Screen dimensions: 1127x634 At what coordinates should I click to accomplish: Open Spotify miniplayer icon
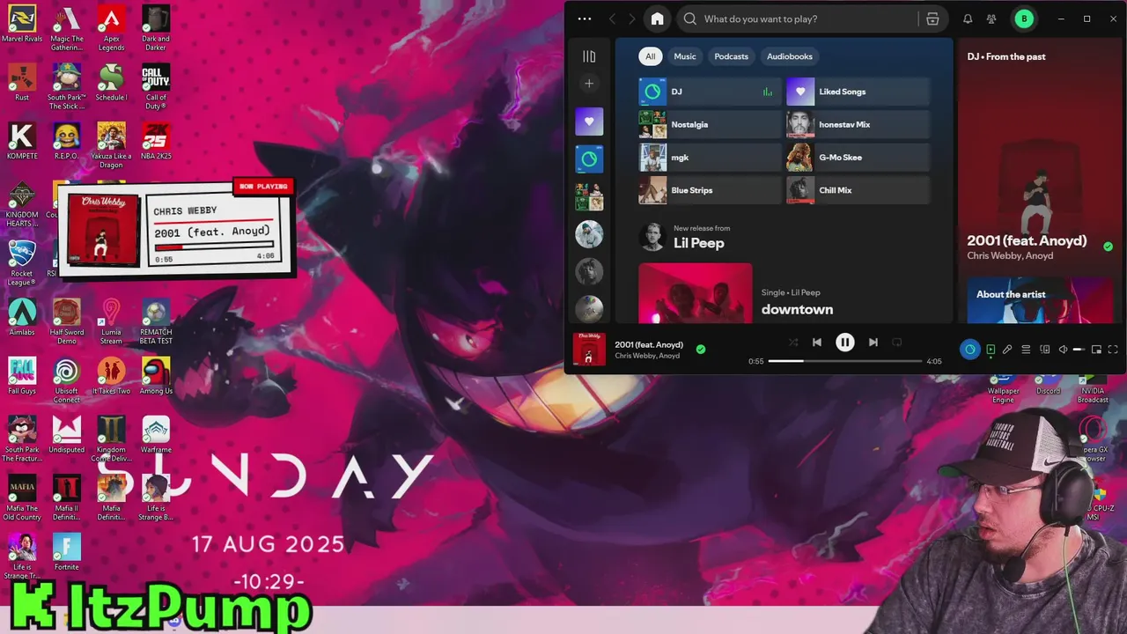[x=1096, y=350]
